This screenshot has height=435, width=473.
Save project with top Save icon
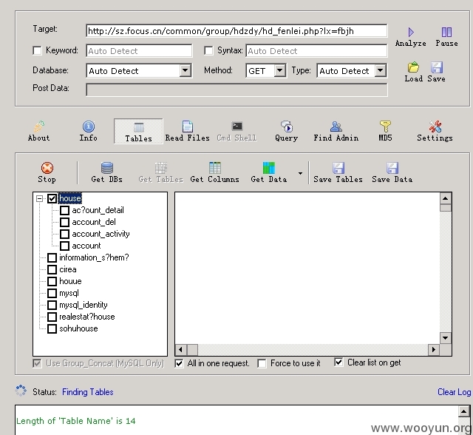[x=436, y=72]
